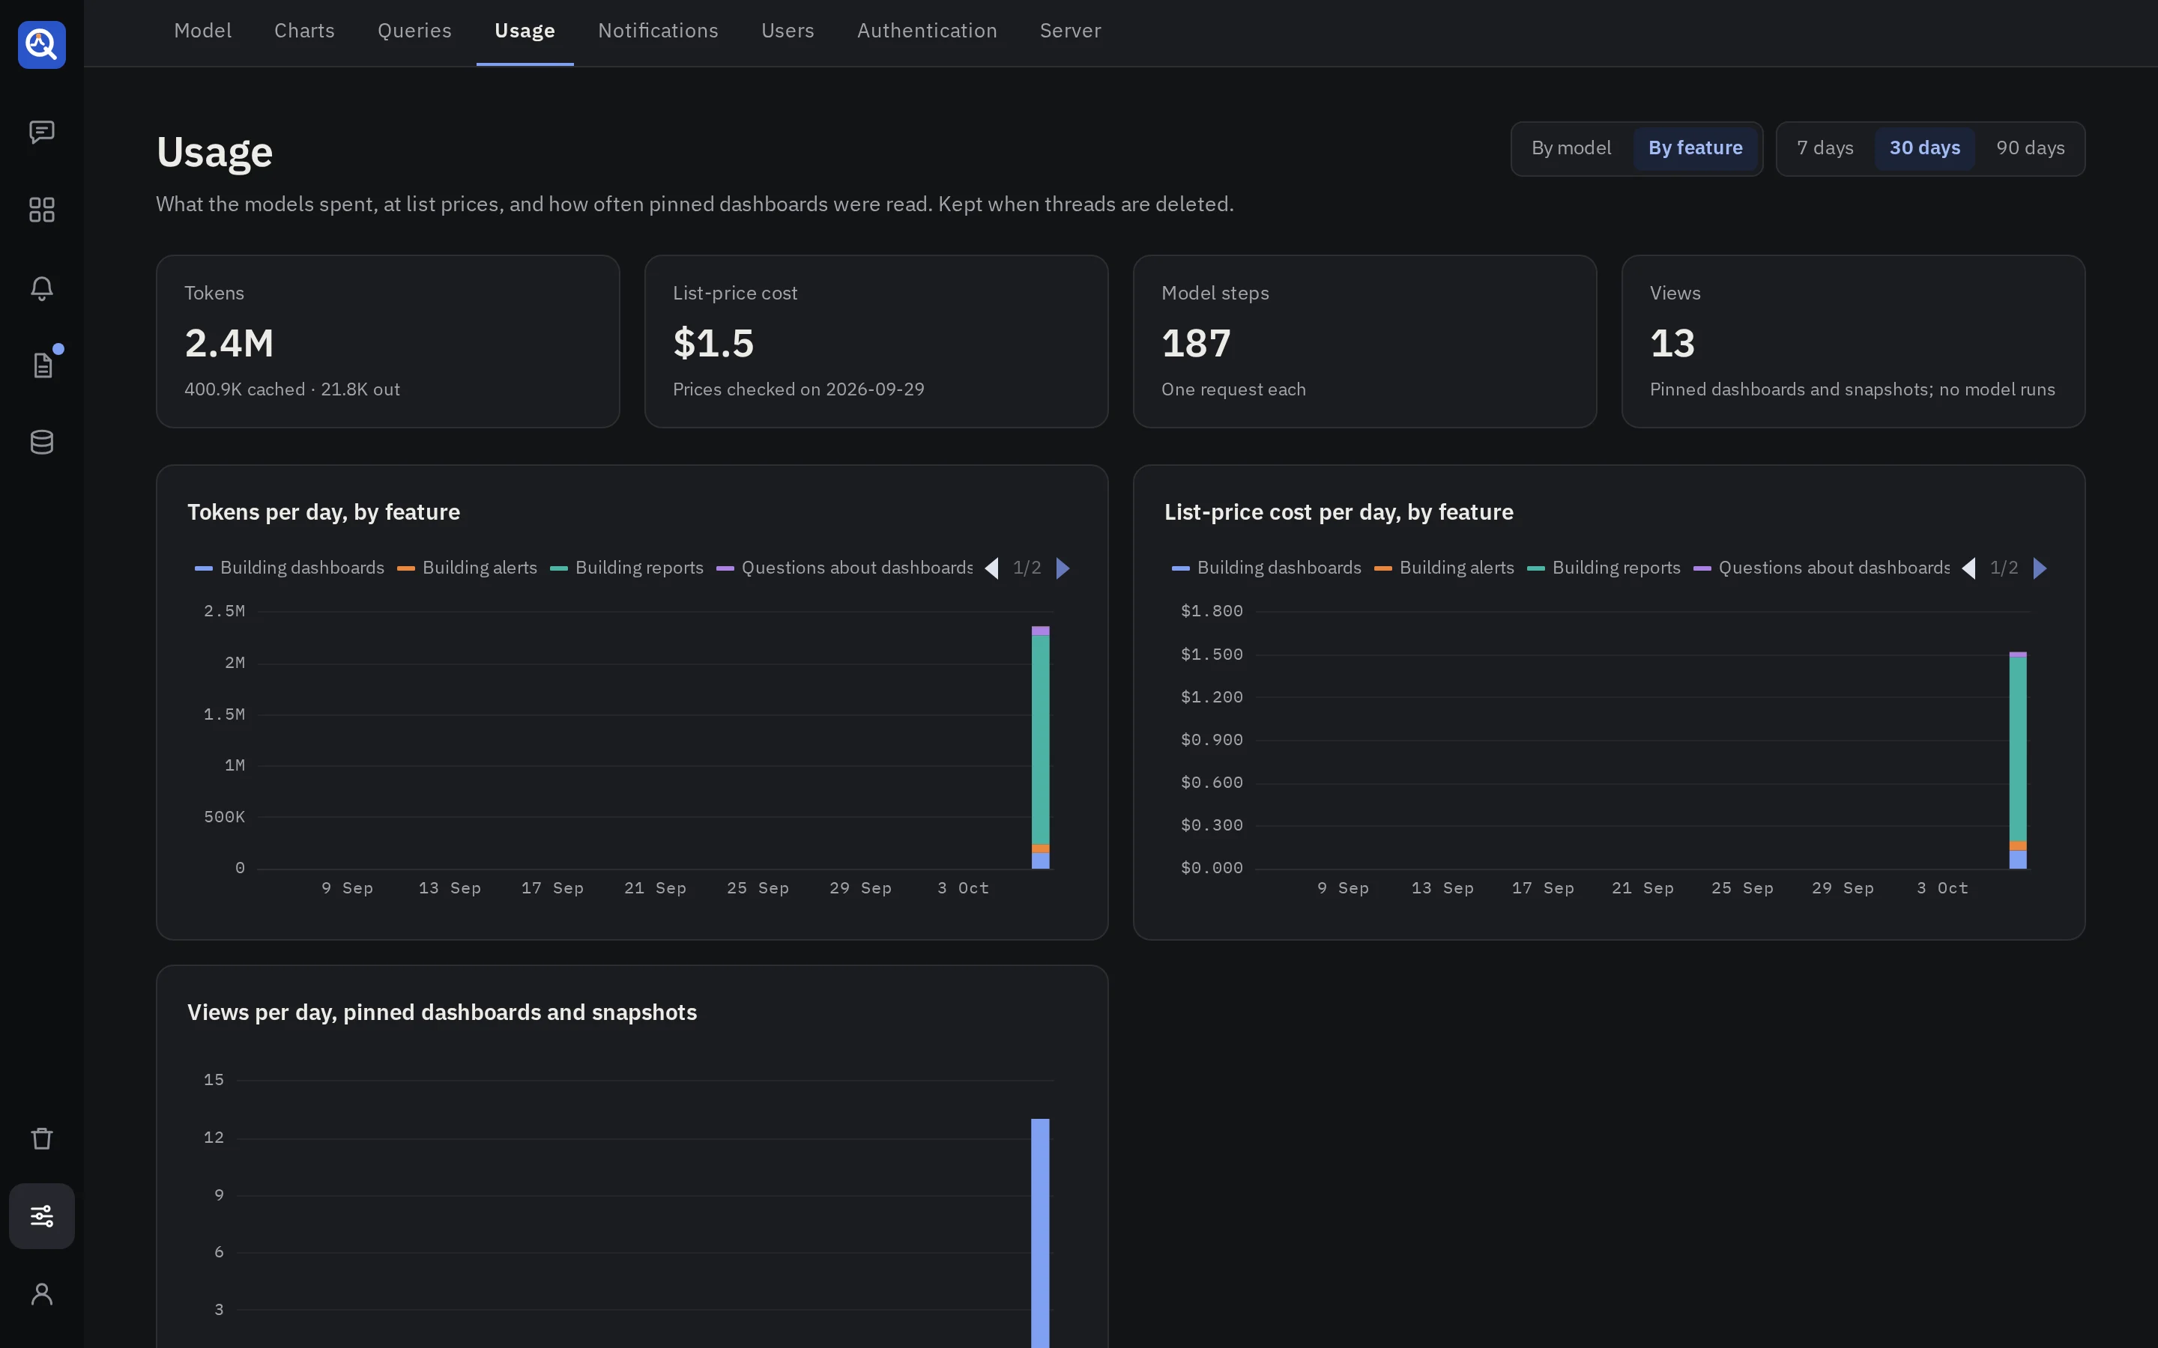
Task: Next legend page in Tokens per day chart
Action: tap(1063, 569)
